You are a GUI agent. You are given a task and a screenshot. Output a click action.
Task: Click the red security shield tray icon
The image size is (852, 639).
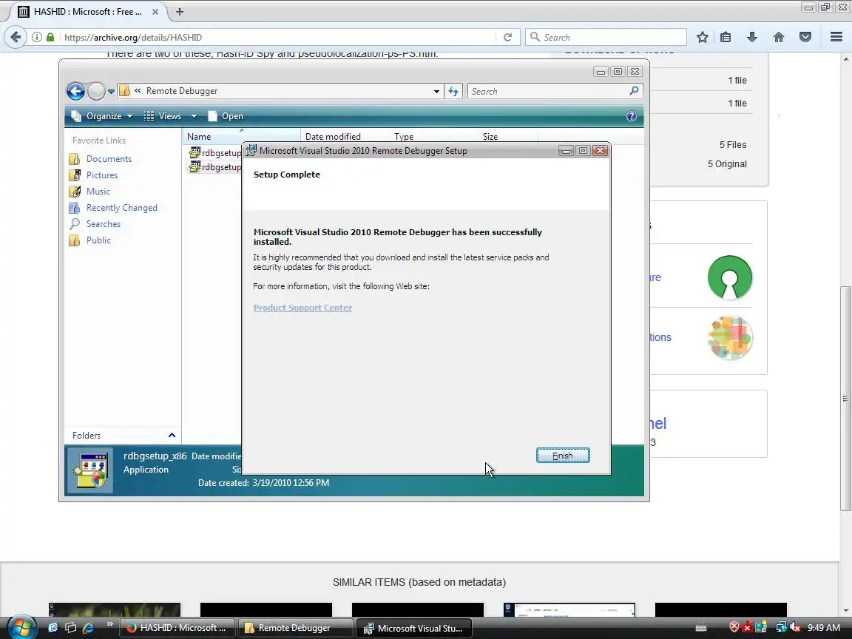[734, 627]
